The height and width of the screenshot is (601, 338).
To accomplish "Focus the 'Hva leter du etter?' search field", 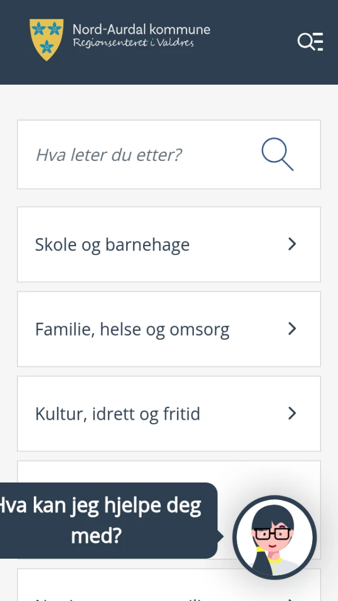I will tap(109, 155).
